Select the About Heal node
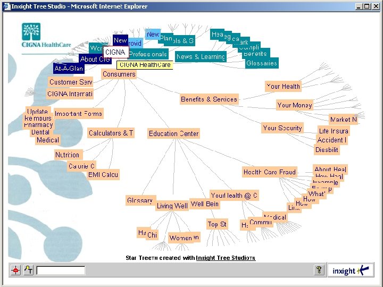The width and height of the screenshot is (383, 287). point(330,169)
